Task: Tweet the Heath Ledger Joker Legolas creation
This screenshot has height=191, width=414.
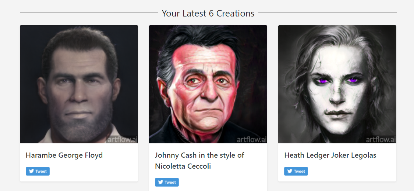Action: point(296,171)
